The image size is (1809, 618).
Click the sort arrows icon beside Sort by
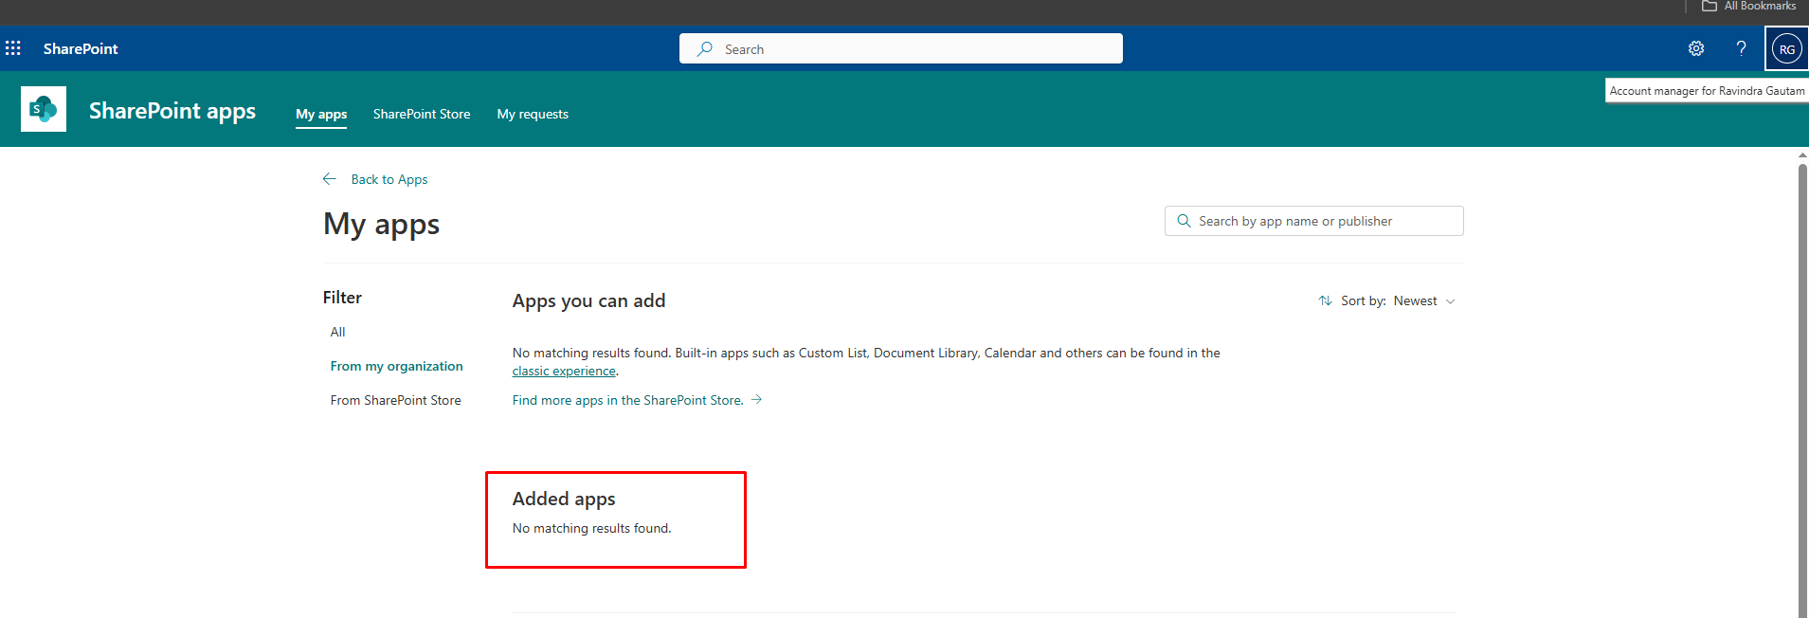point(1326,300)
